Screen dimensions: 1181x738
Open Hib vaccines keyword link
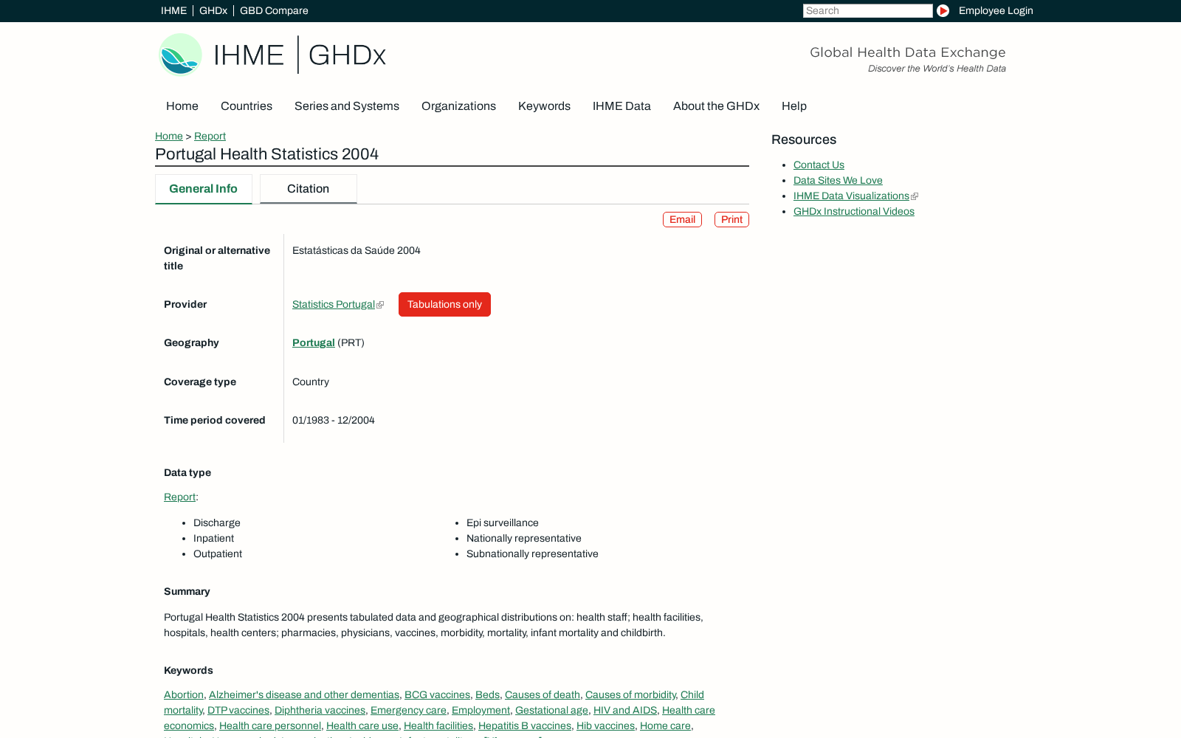(x=605, y=726)
